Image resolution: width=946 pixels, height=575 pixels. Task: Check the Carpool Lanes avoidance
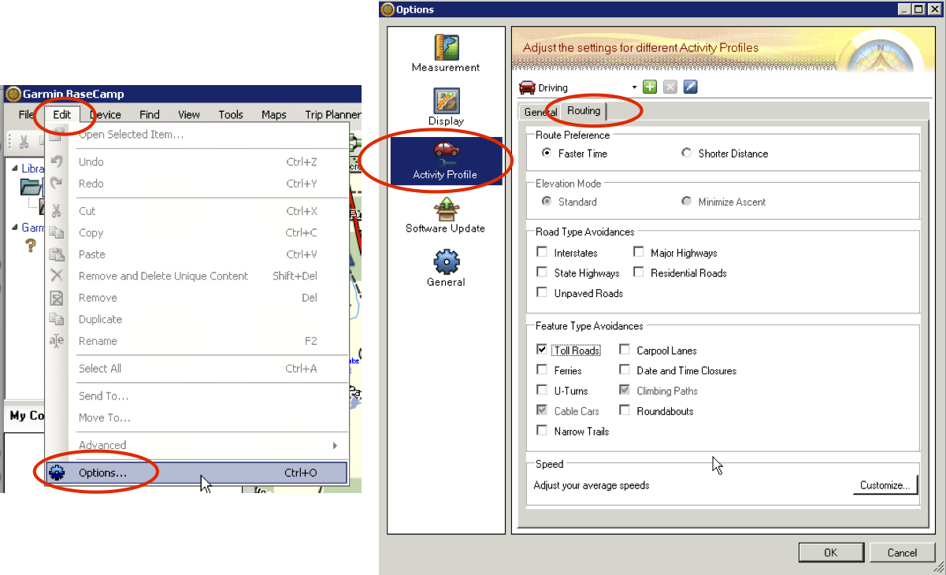coord(625,350)
